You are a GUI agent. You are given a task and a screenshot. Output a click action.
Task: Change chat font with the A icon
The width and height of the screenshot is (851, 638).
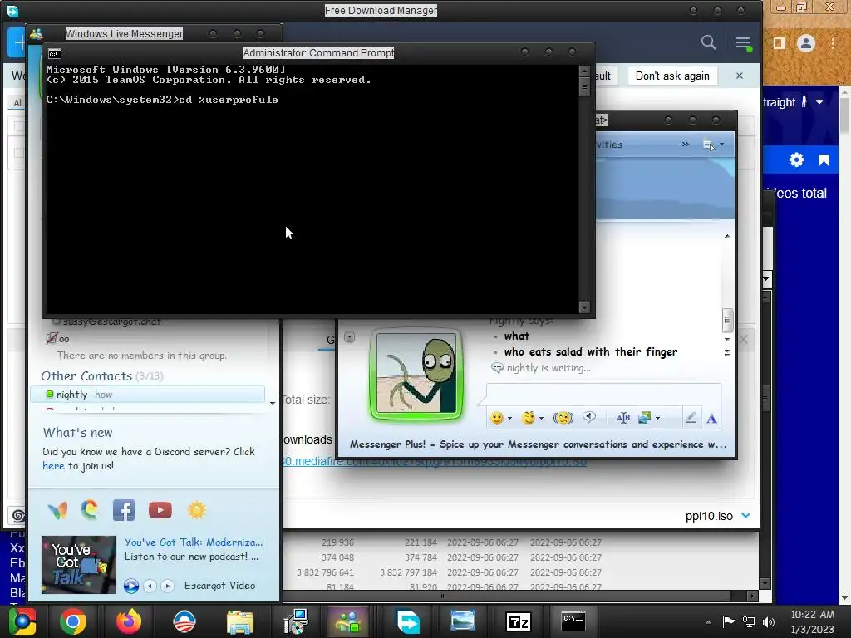(711, 419)
